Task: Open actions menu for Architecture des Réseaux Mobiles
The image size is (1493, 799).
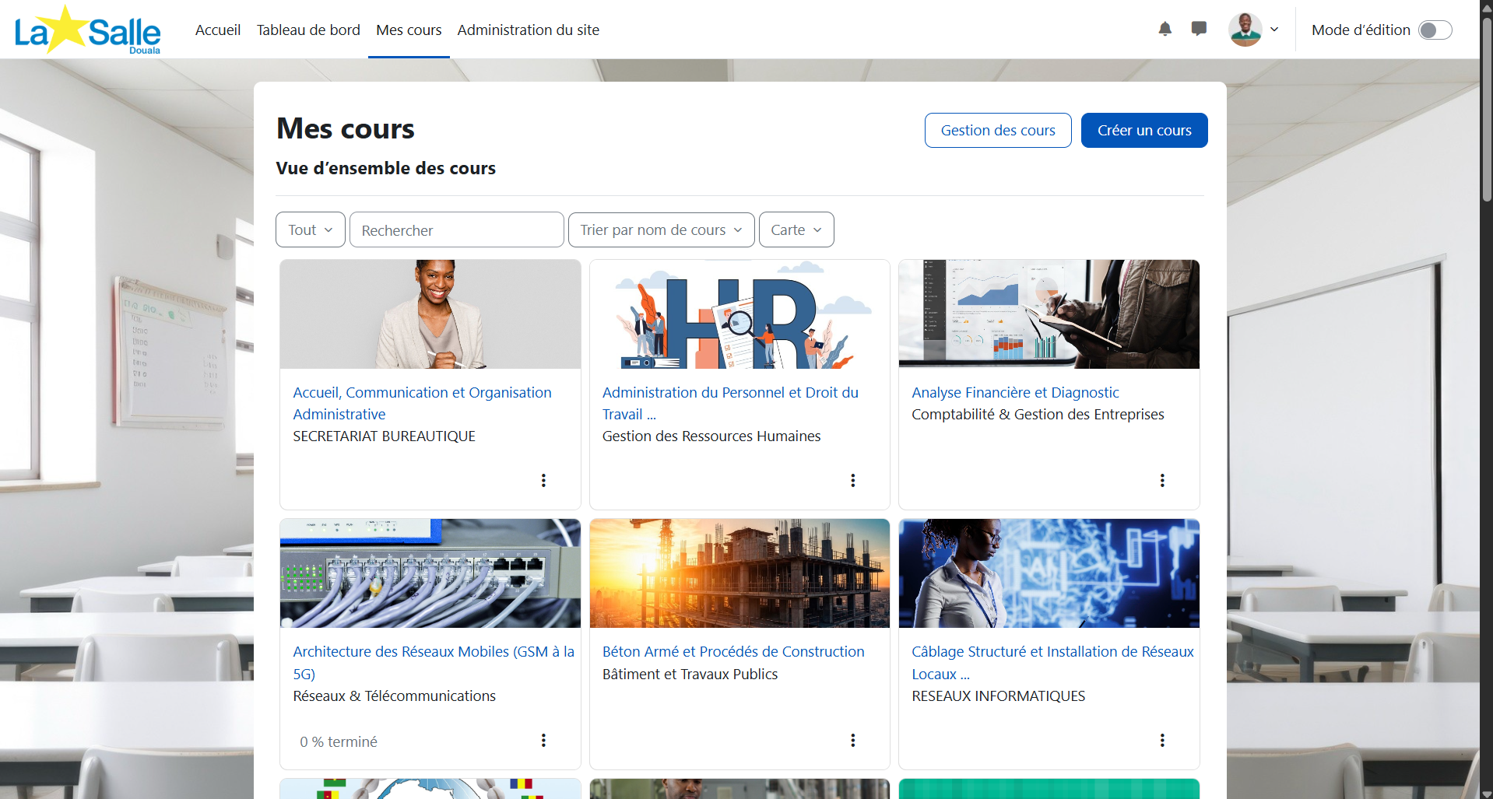Action: [x=543, y=740]
